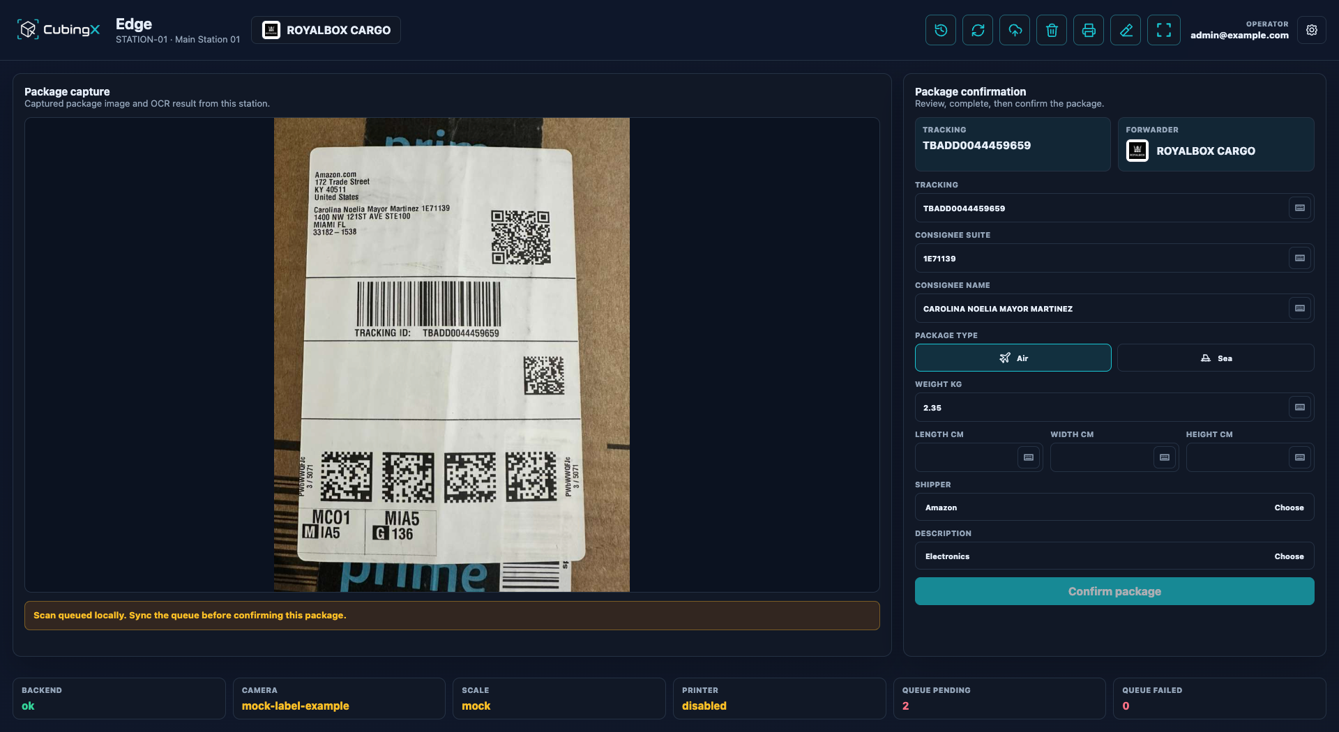
Task: Click the CubingX logo
Action: coord(59,29)
